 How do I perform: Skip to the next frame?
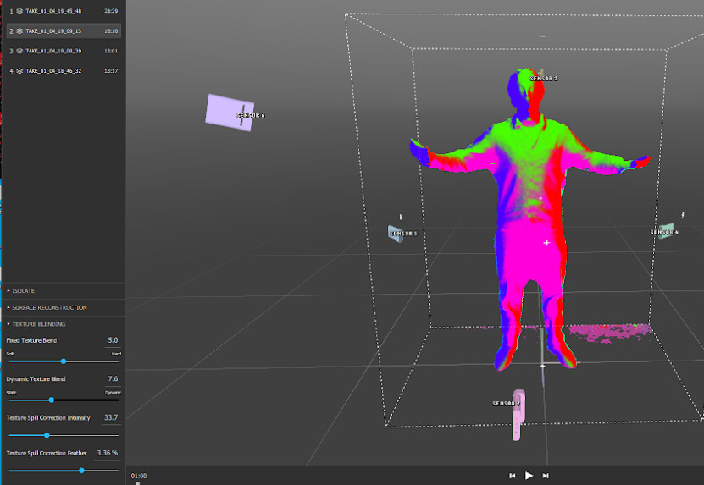(546, 476)
